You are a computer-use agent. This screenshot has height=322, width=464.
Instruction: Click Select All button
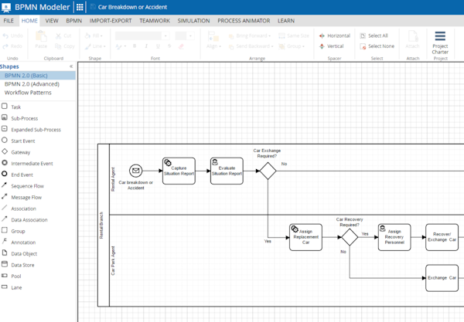(374, 36)
